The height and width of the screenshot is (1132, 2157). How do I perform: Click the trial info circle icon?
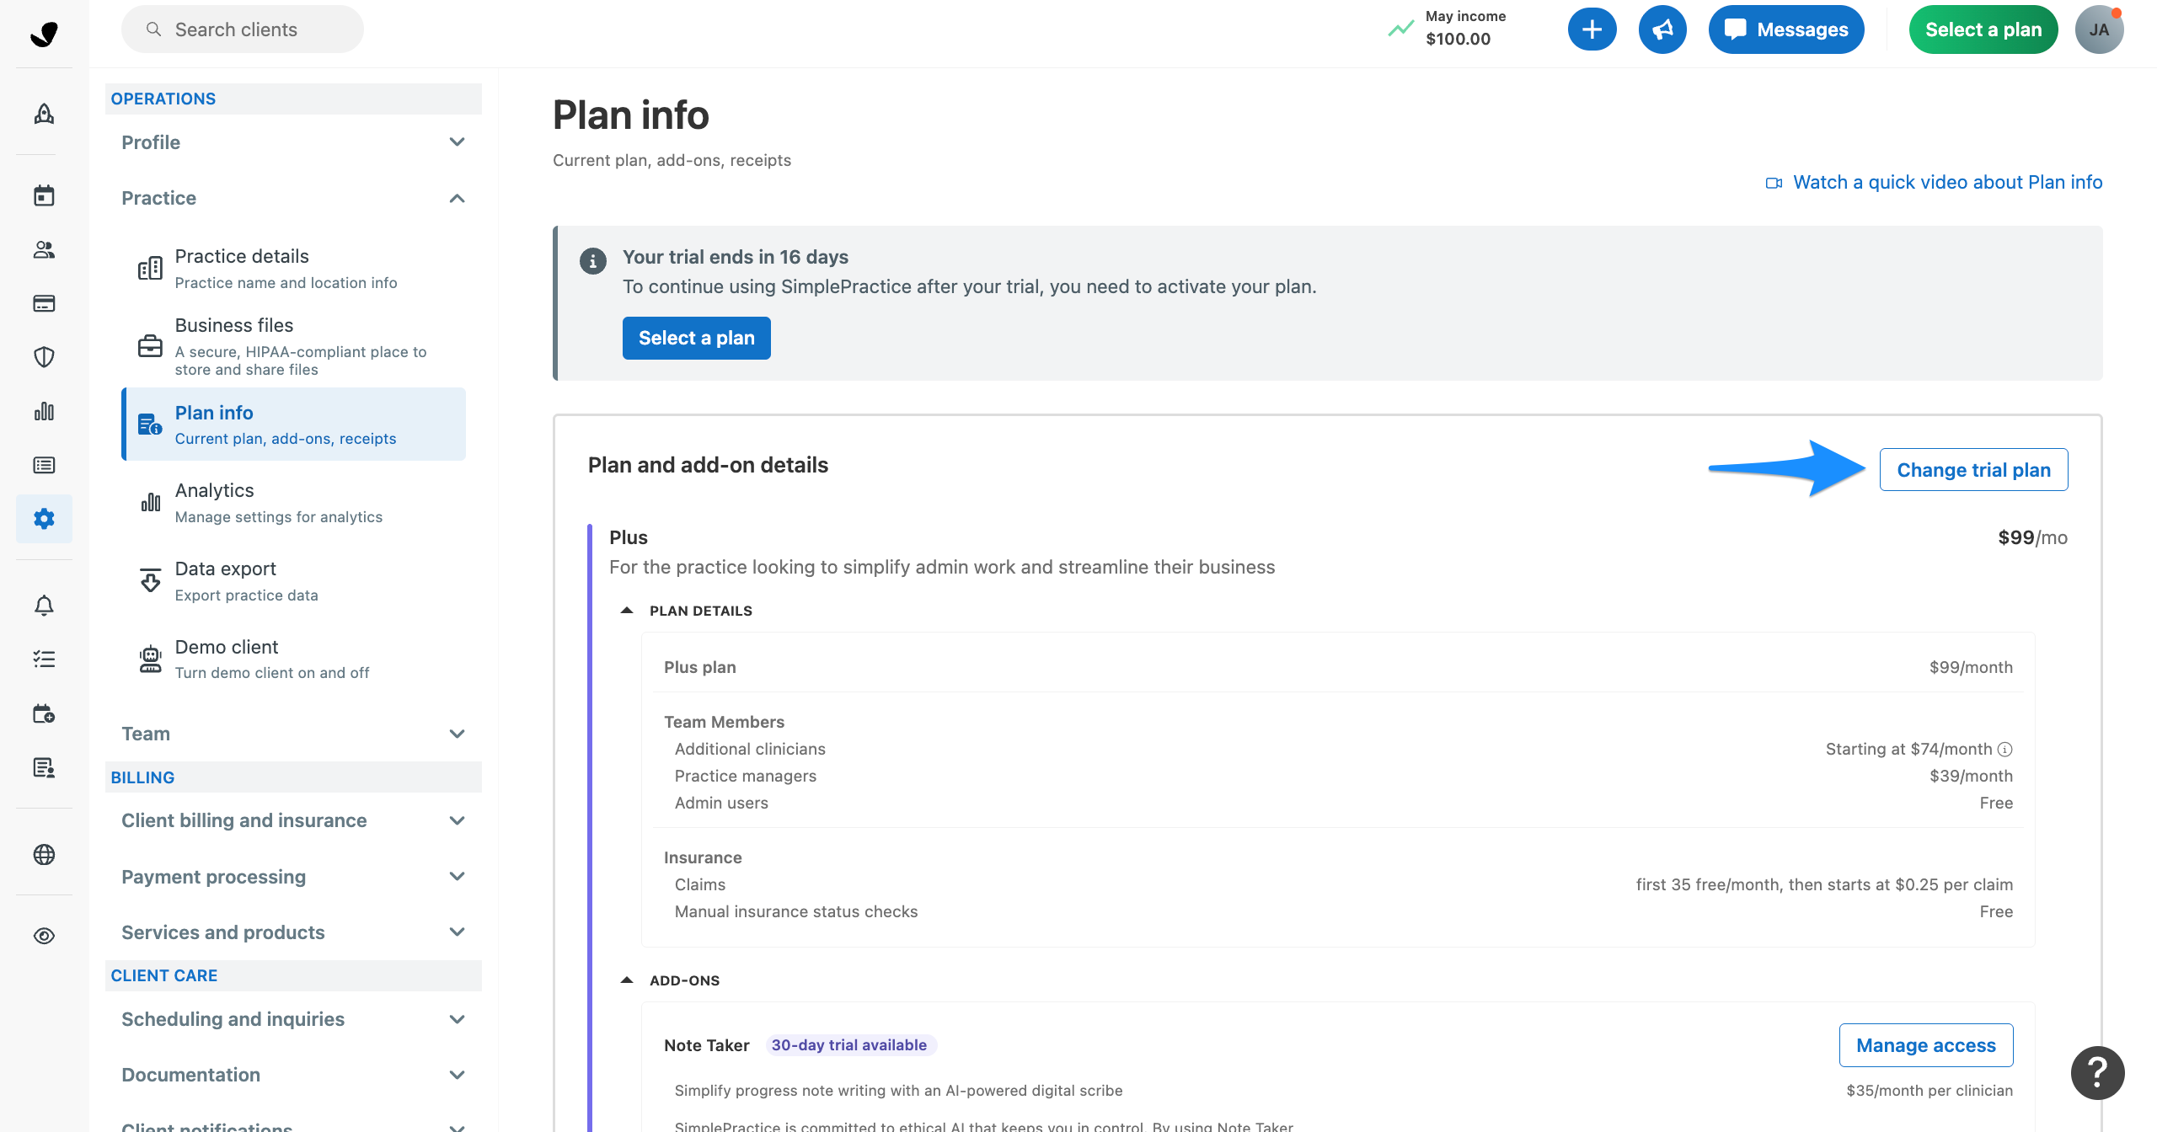click(592, 261)
